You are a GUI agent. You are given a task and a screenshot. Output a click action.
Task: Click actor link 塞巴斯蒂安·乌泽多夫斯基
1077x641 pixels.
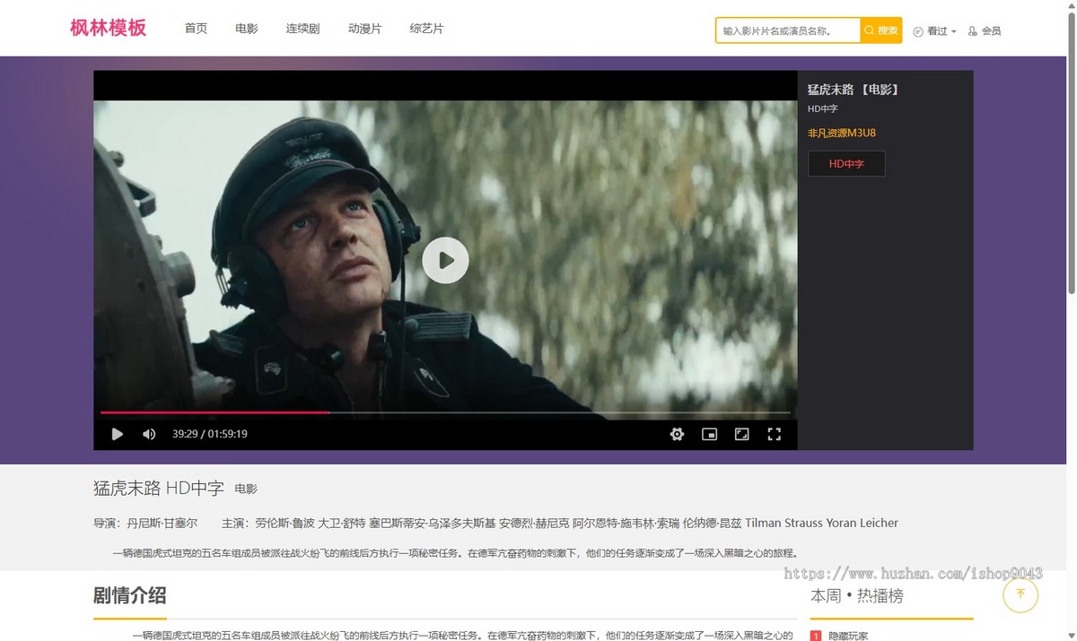(432, 523)
